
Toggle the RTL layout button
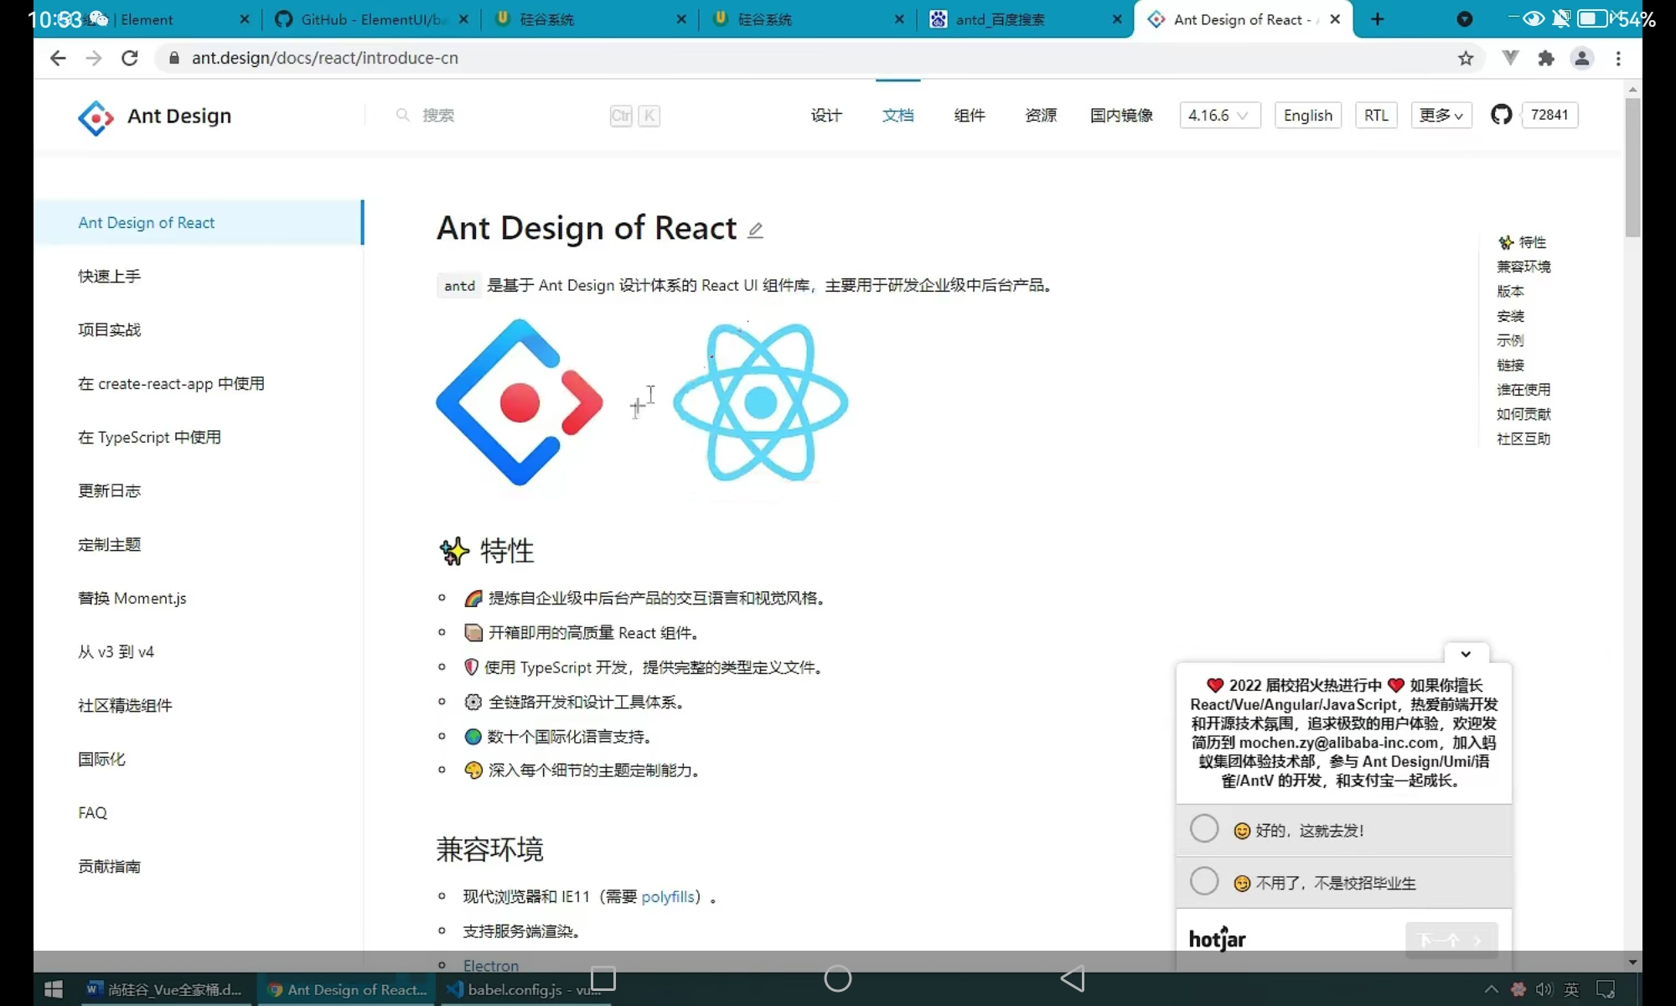(x=1376, y=116)
